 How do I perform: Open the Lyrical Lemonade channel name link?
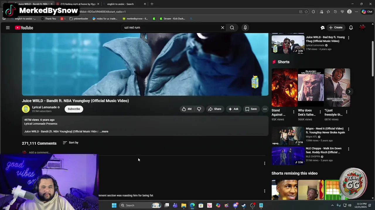pos(44,107)
